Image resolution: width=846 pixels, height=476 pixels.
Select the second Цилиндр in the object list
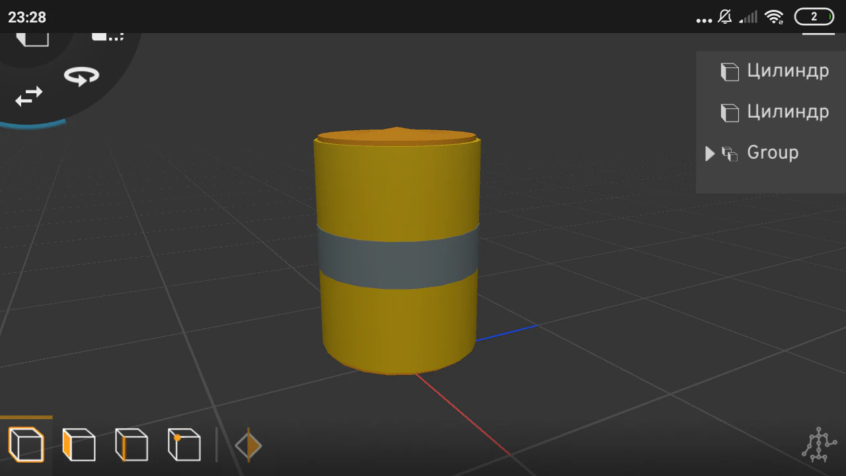[788, 112]
